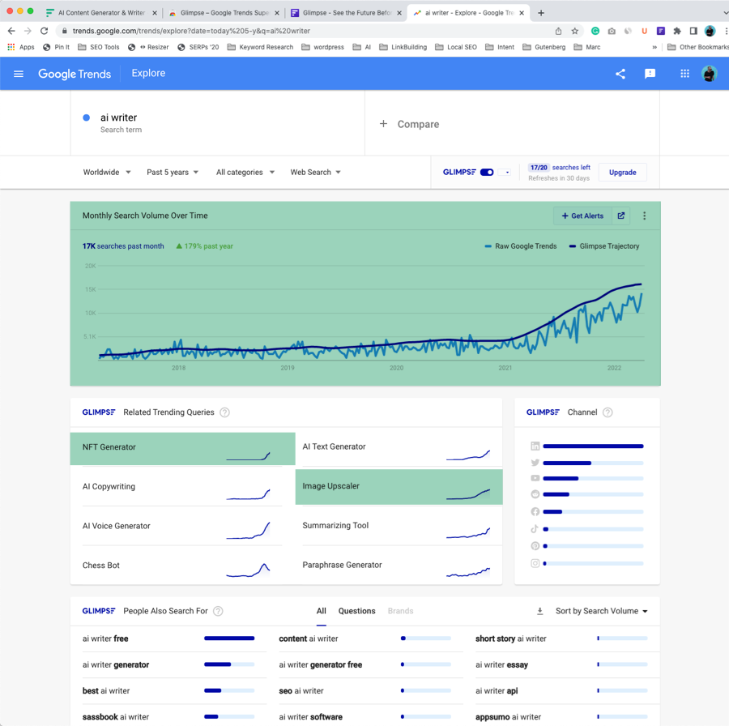Bookmark this page with star icon

[x=574, y=31]
